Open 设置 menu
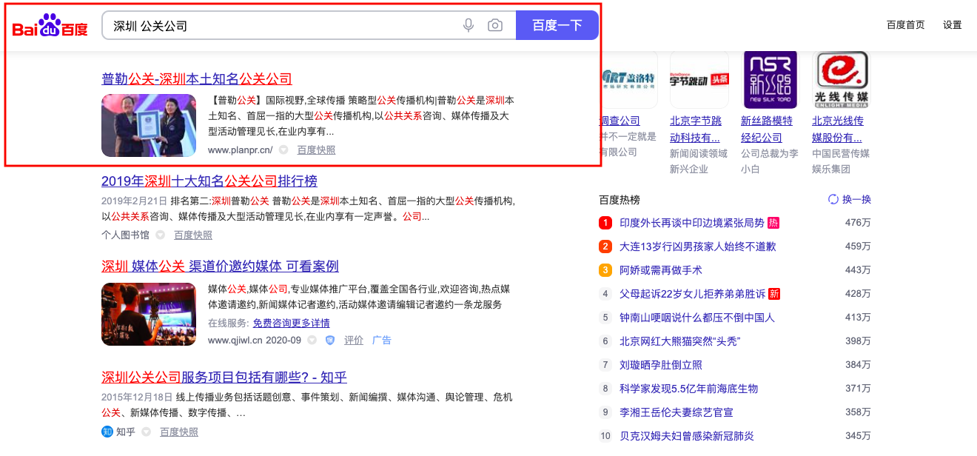977x456 pixels. coord(952,24)
